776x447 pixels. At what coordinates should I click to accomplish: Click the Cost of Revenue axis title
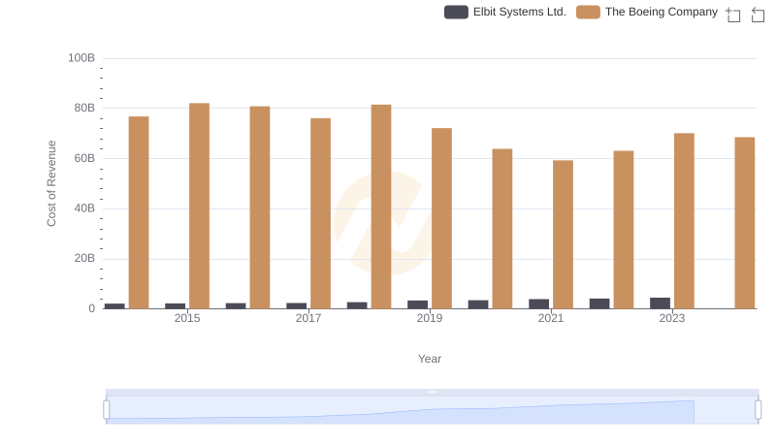[x=51, y=183]
